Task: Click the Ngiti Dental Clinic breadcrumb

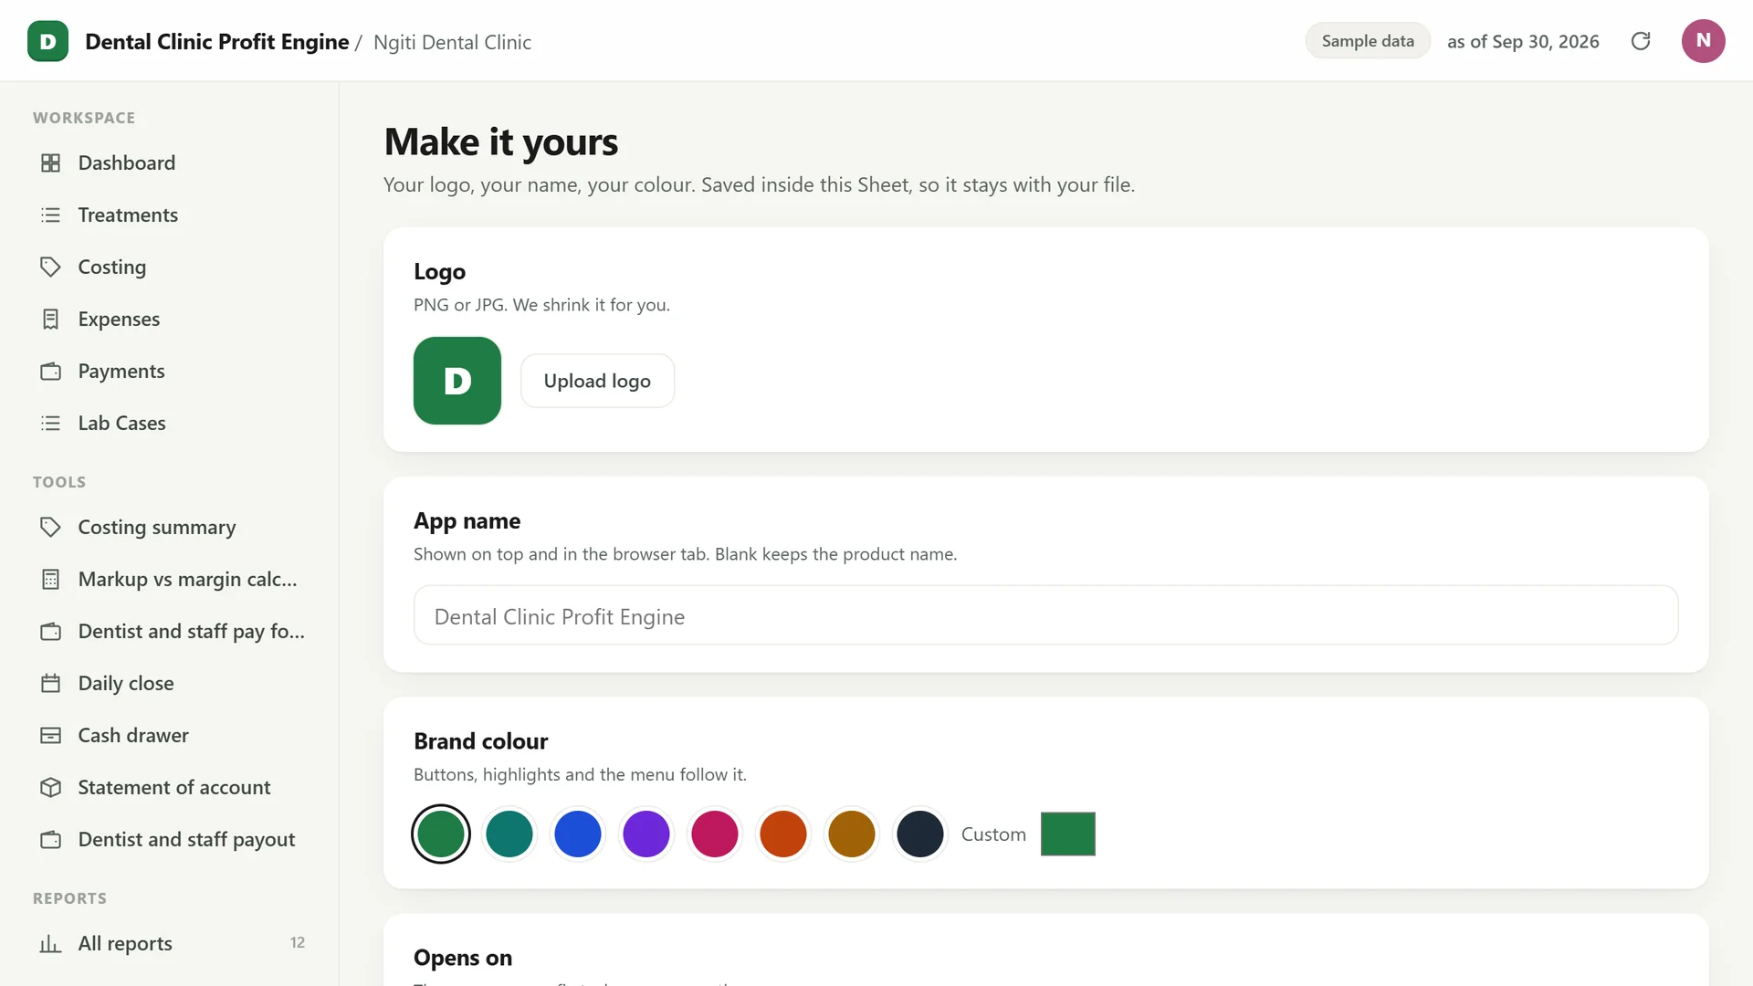Action: [x=452, y=42]
